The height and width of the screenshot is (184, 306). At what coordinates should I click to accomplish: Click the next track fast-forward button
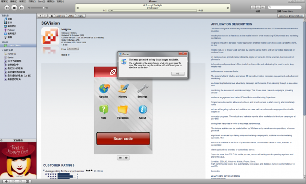point(22,8)
